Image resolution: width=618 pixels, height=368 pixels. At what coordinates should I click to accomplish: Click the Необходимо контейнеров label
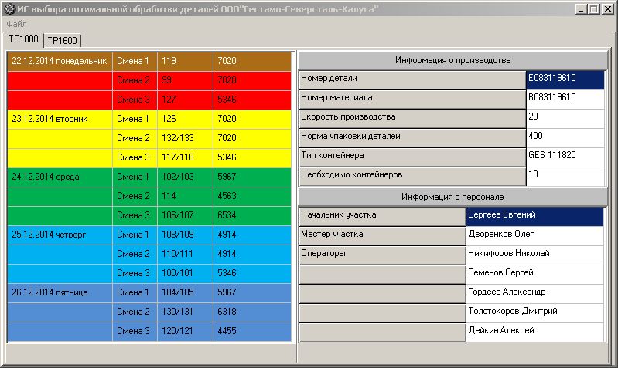pos(412,177)
